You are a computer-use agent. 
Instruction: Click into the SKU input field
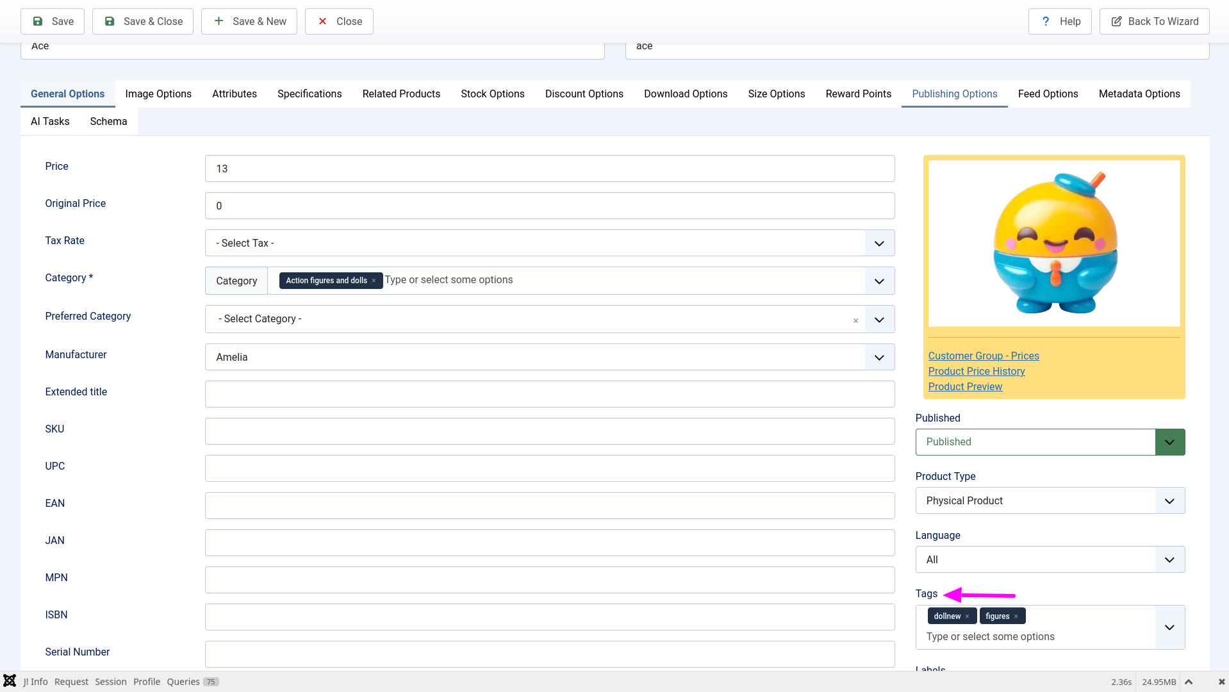[550, 431]
